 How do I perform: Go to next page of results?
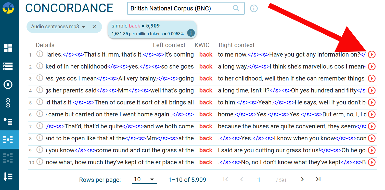click(302, 179)
